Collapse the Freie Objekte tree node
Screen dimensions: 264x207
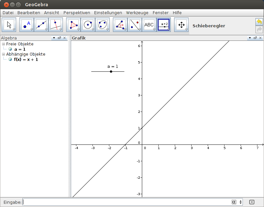(x=3, y=44)
